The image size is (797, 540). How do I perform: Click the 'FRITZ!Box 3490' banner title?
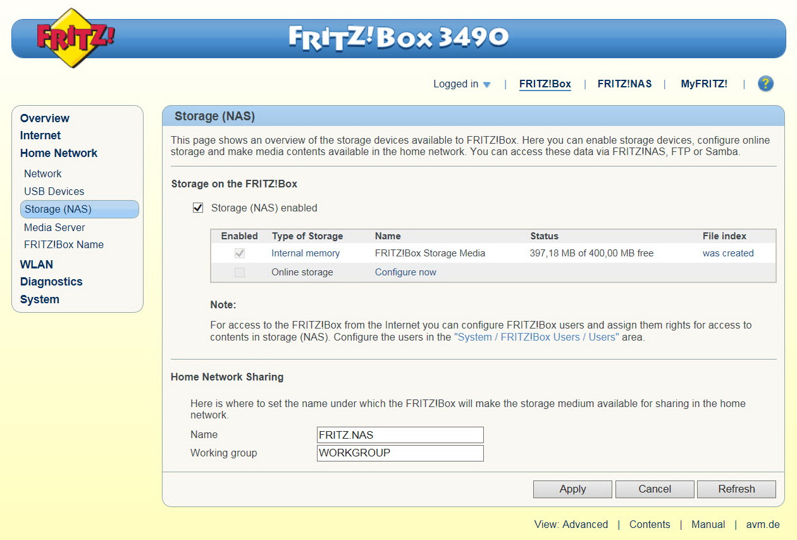398,38
